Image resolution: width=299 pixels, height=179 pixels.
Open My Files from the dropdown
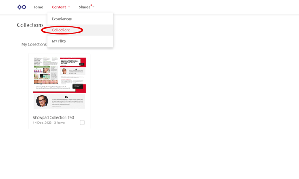(x=59, y=41)
